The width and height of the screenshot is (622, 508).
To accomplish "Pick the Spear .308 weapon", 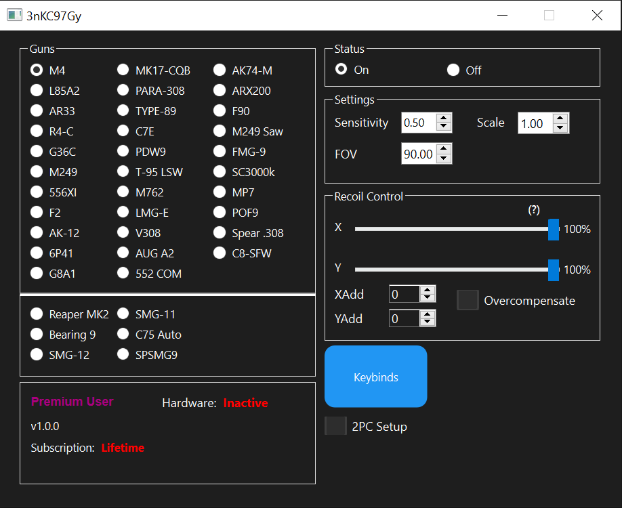I will 220,232.
